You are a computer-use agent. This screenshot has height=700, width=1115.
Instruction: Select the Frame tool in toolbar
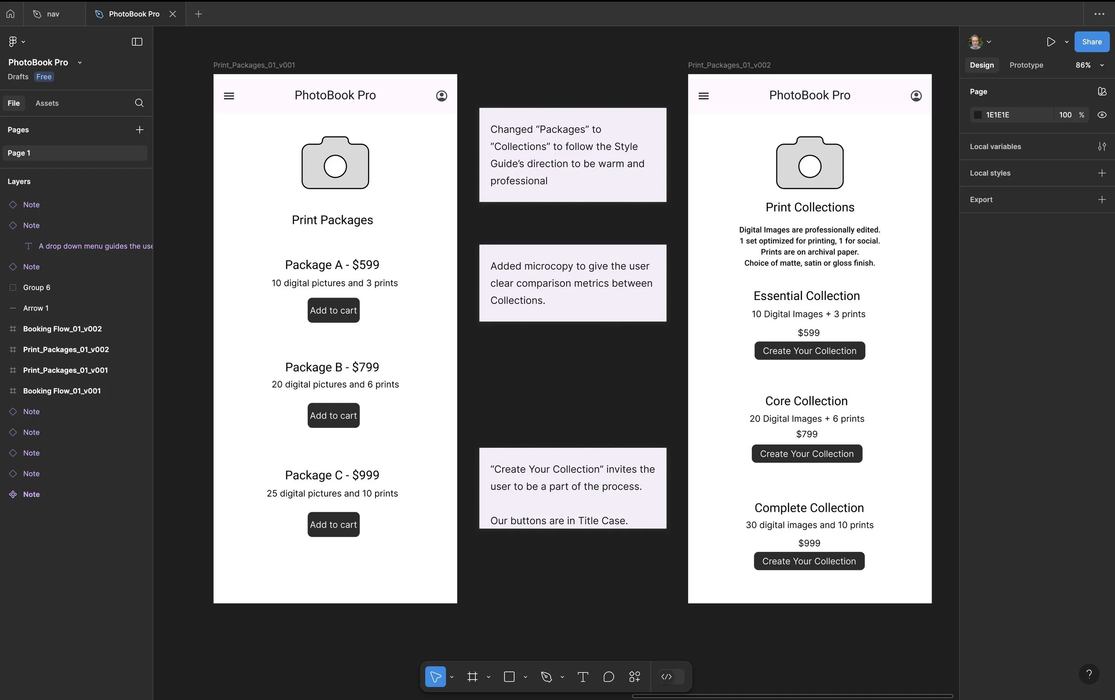(472, 677)
